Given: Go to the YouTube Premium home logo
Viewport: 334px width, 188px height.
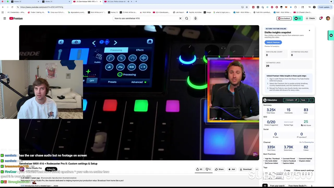Looking at the screenshot, I should coord(16,18).
